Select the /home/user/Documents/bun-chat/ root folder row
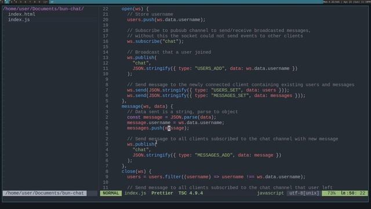 43,9
